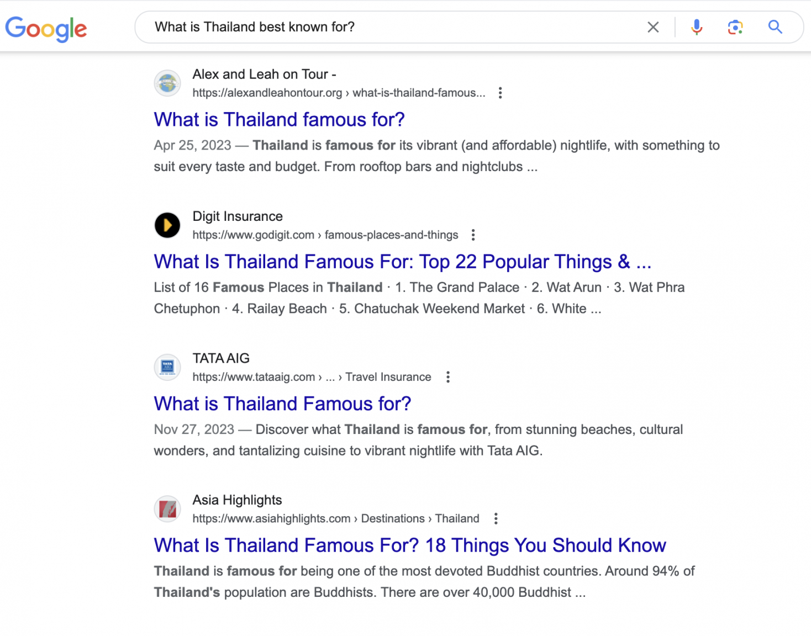Image resolution: width=811 pixels, height=636 pixels.
Task: Click the Alex and Leah on Tour favicon
Action: [x=167, y=83]
